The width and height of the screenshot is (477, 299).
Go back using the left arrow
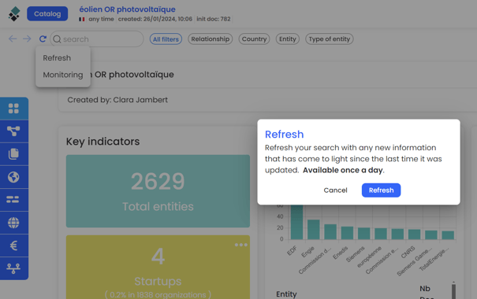(x=13, y=39)
